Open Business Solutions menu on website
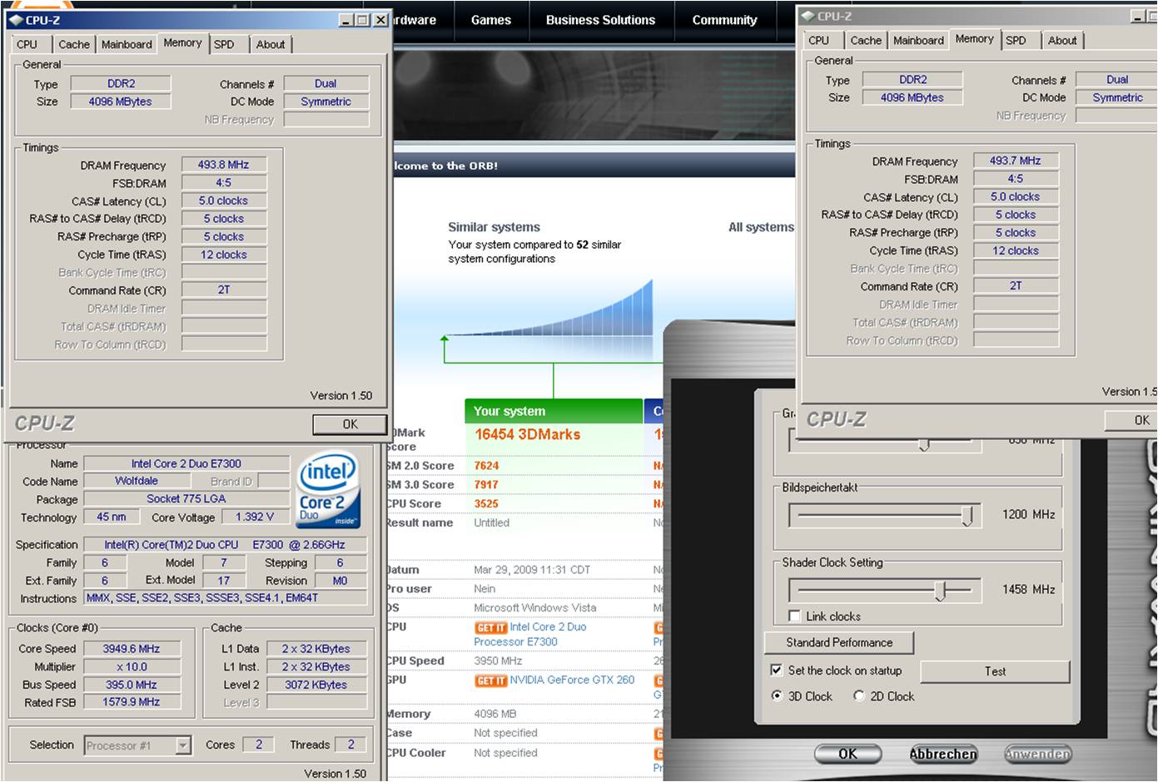Viewport: 1158px width, 782px height. coord(600,20)
